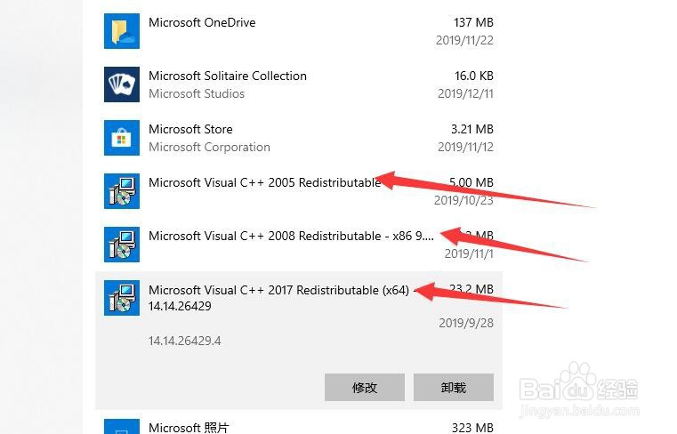Click the Solitaire Collection cards icon

pyautogui.click(x=122, y=84)
